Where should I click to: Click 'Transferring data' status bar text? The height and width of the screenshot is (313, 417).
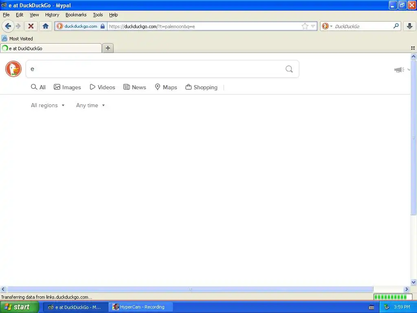click(x=46, y=297)
